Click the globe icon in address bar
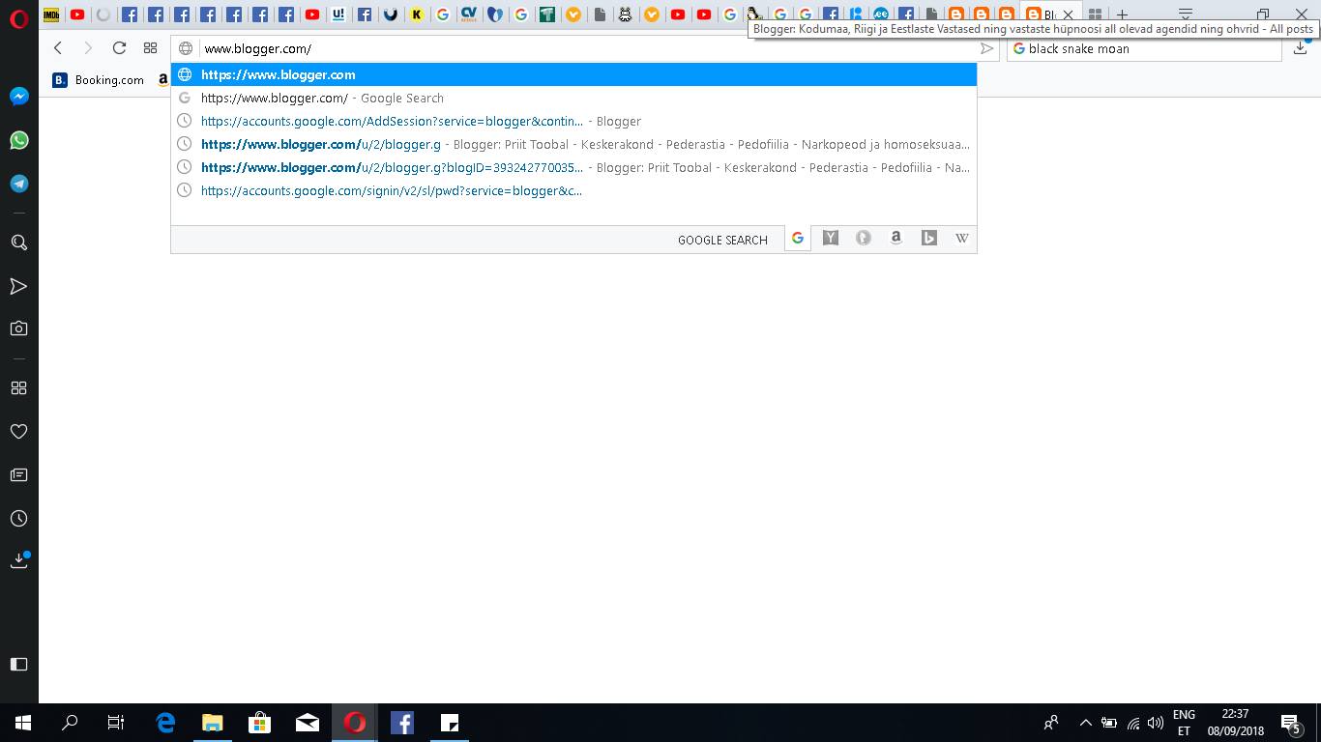 point(186,48)
